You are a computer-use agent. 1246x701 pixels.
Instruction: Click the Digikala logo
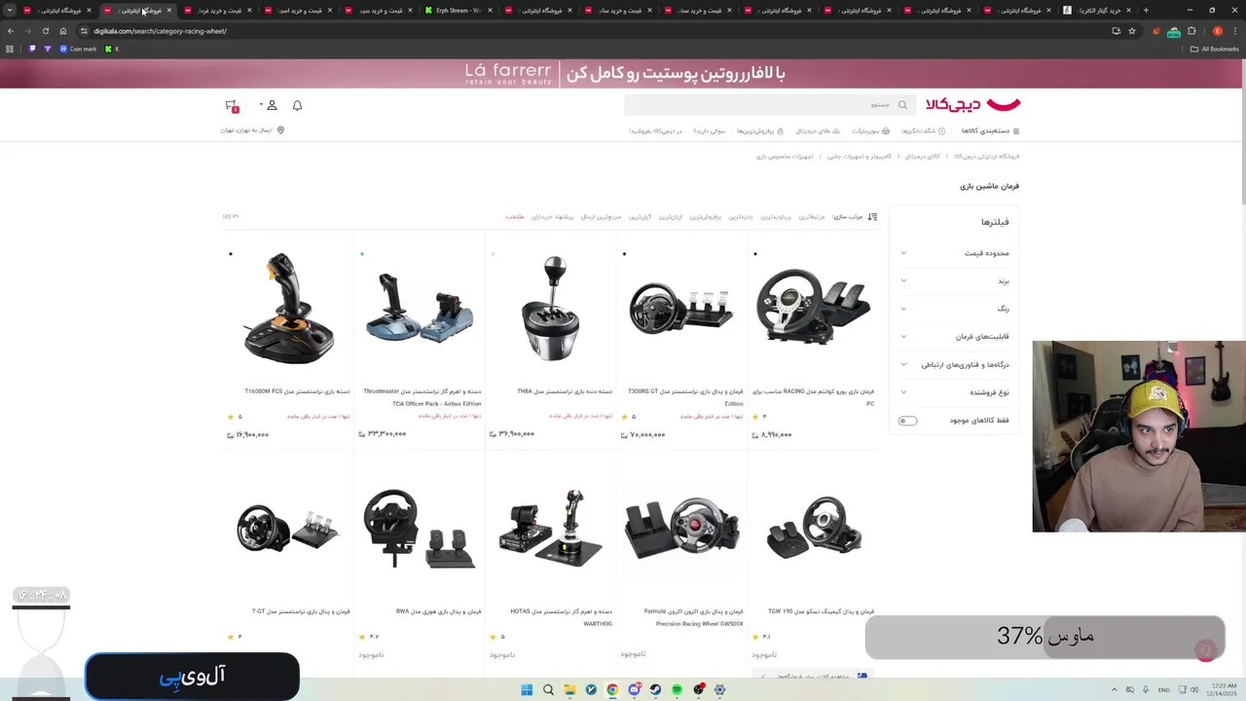click(972, 104)
